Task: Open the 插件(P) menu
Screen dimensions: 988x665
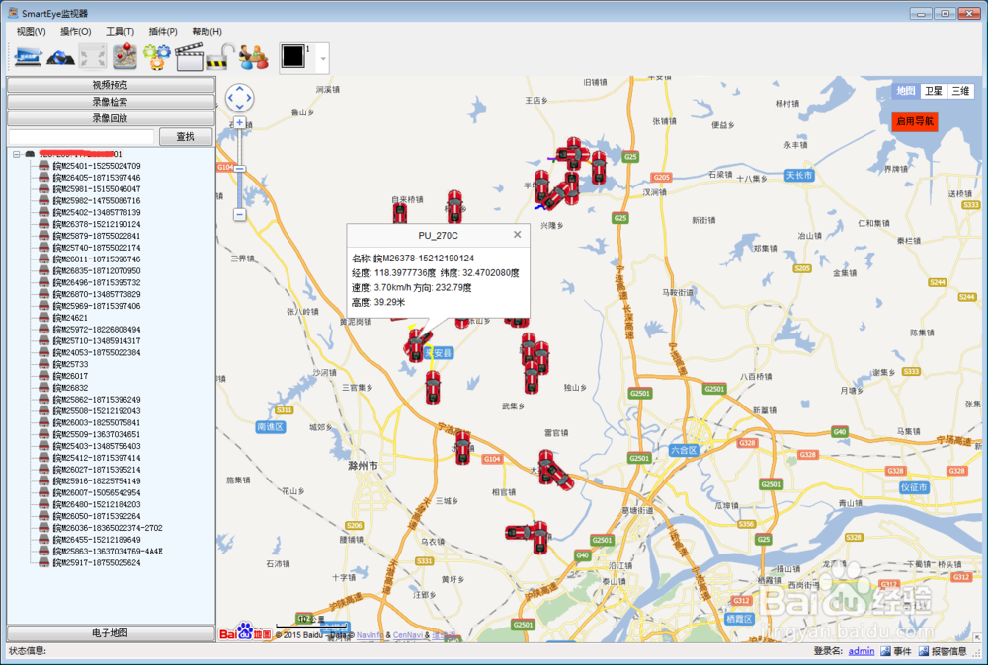Action: pyautogui.click(x=163, y=31)
